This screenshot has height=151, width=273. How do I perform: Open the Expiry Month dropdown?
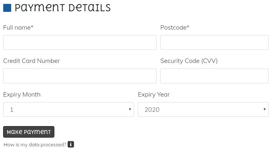click(68, 109)
